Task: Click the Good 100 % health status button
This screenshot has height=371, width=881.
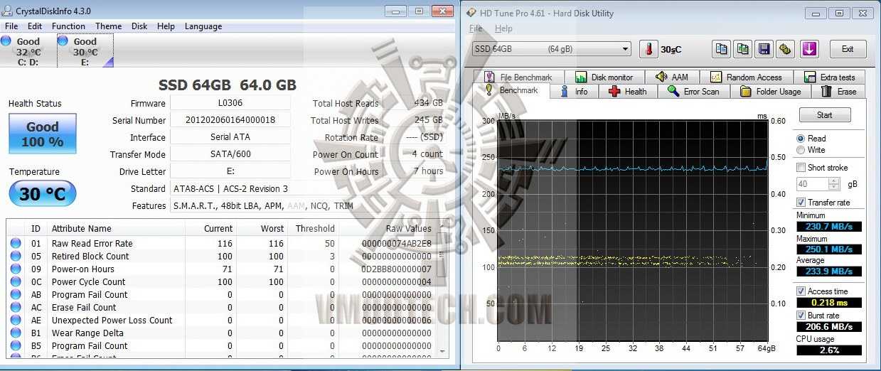Action: click(x=42, y=134)
